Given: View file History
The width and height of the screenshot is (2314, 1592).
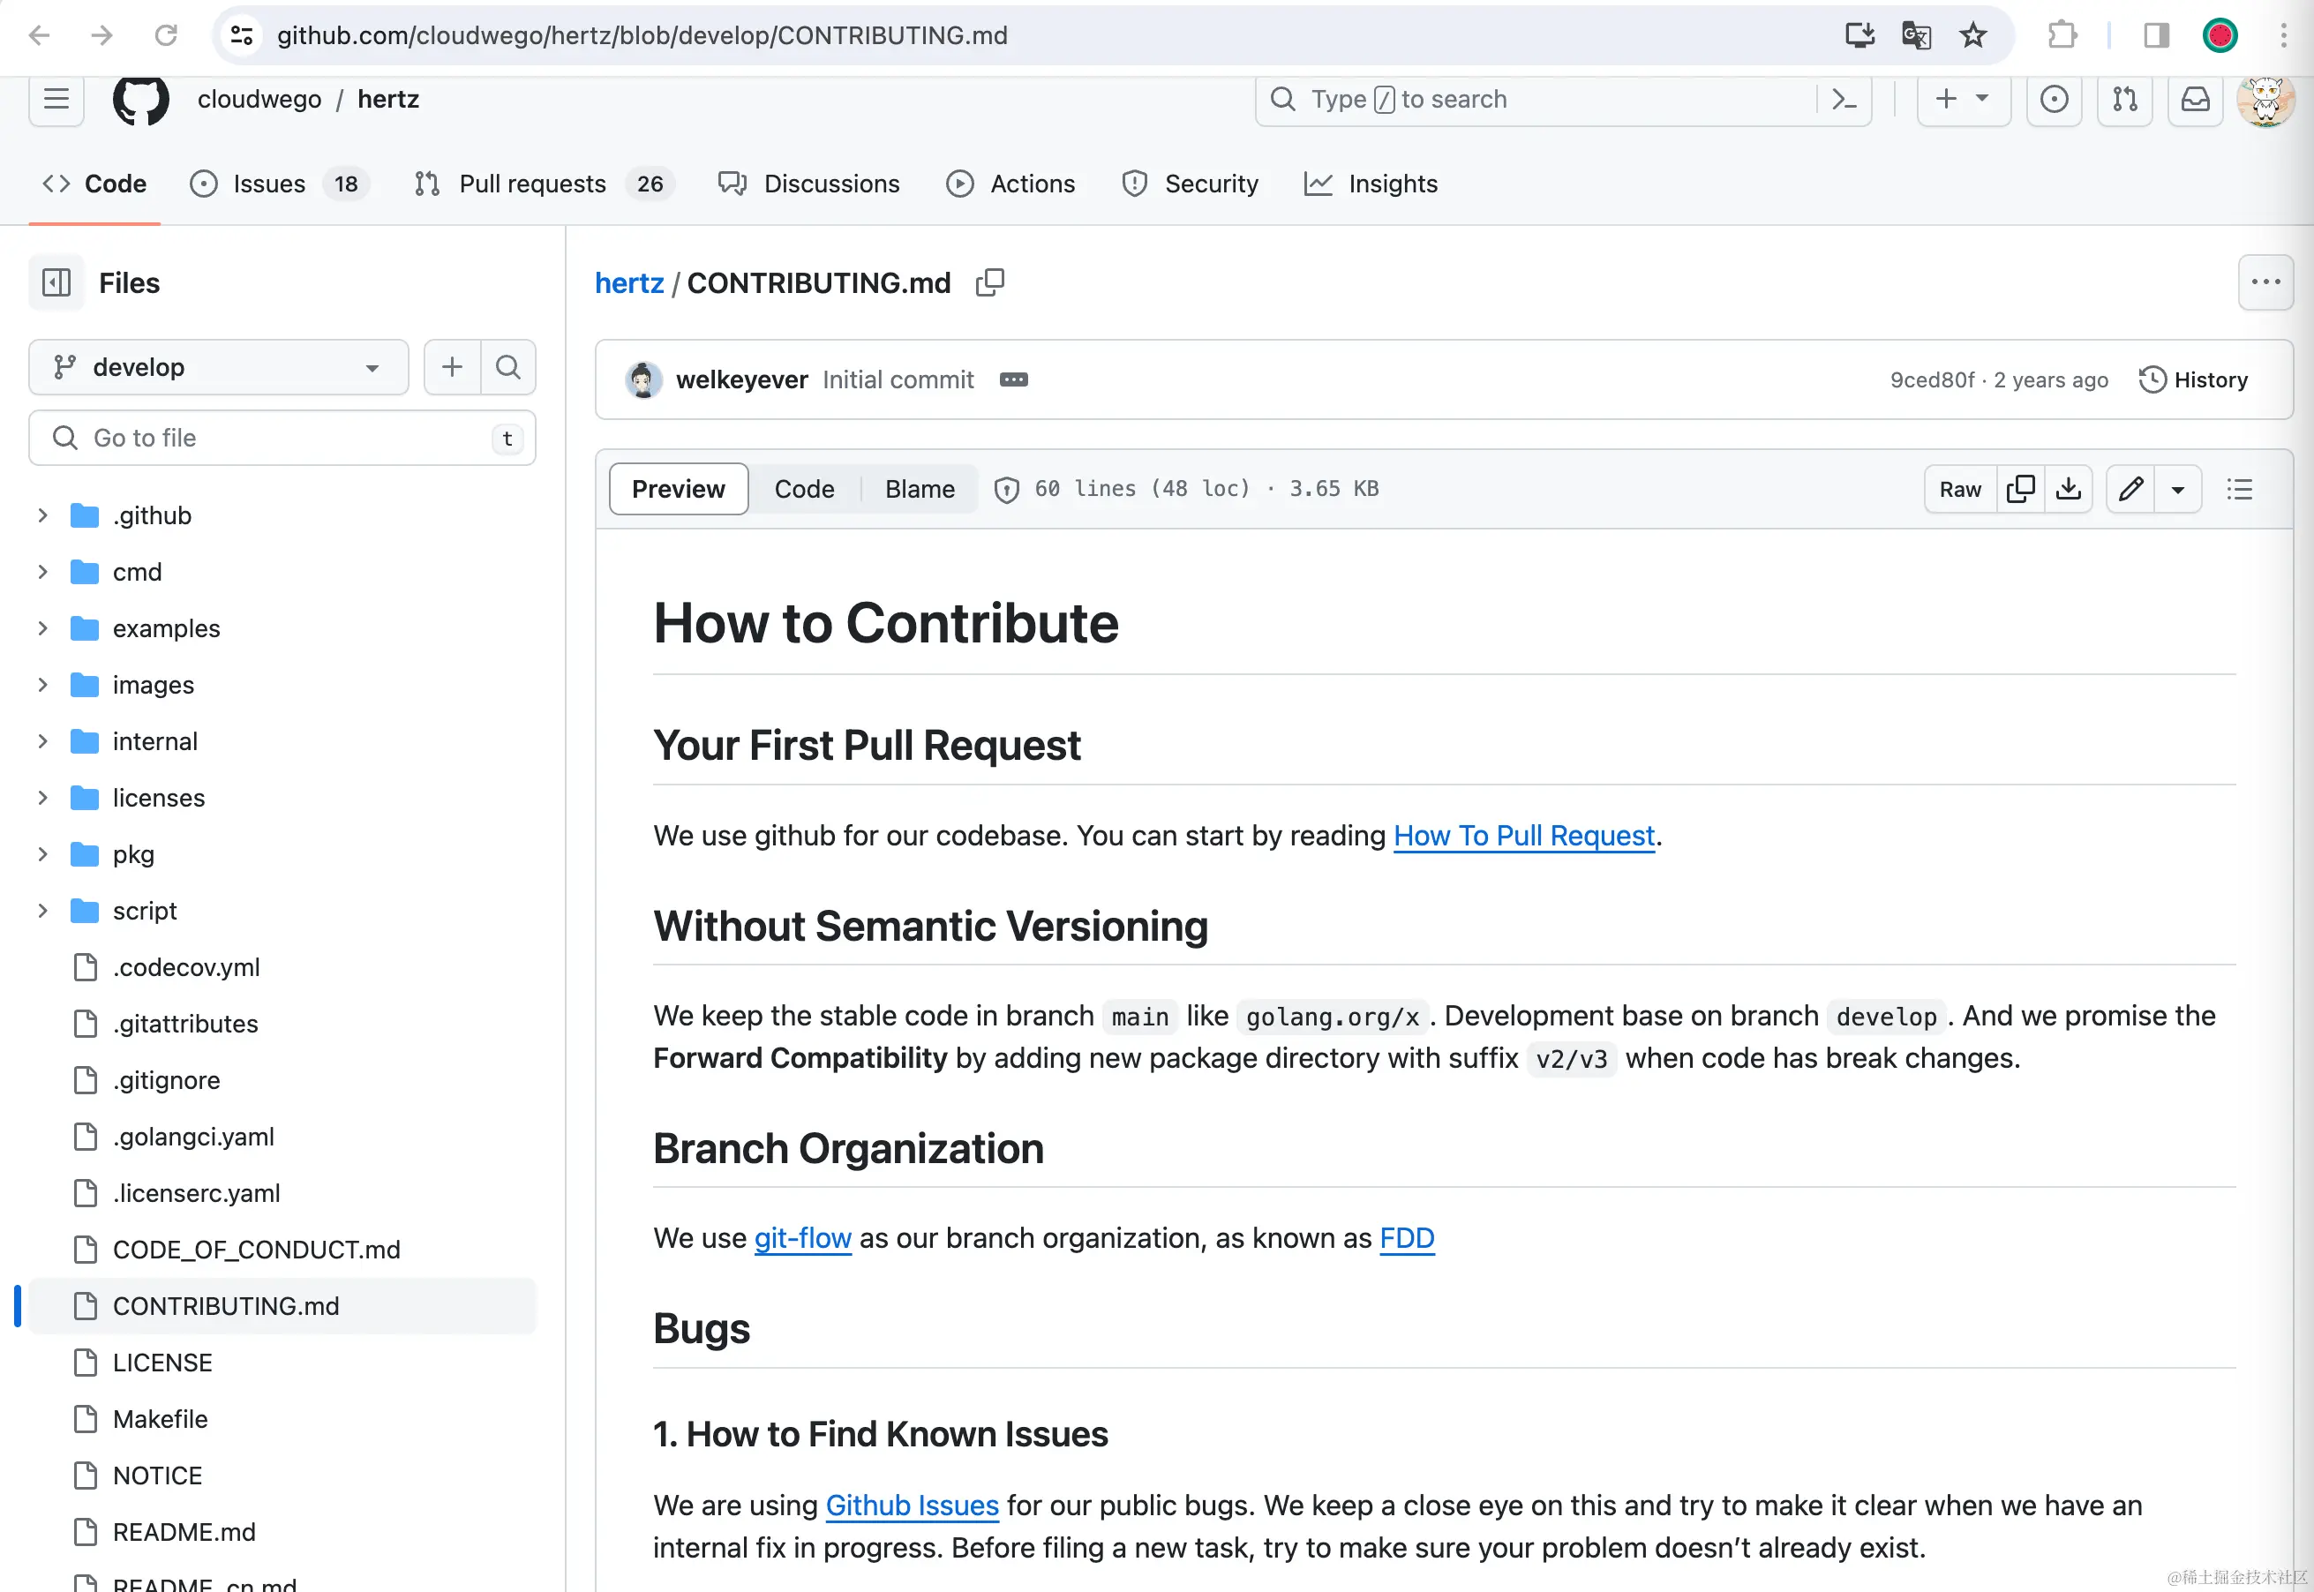Looking at the screenshot, I should [2193, 379].
